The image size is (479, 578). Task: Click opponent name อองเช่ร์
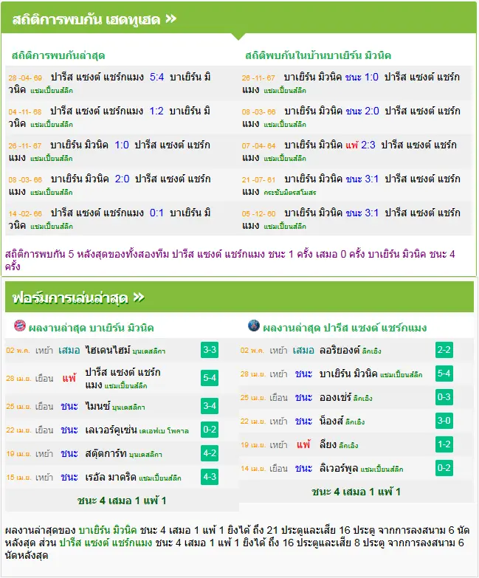tap(335, 397)
